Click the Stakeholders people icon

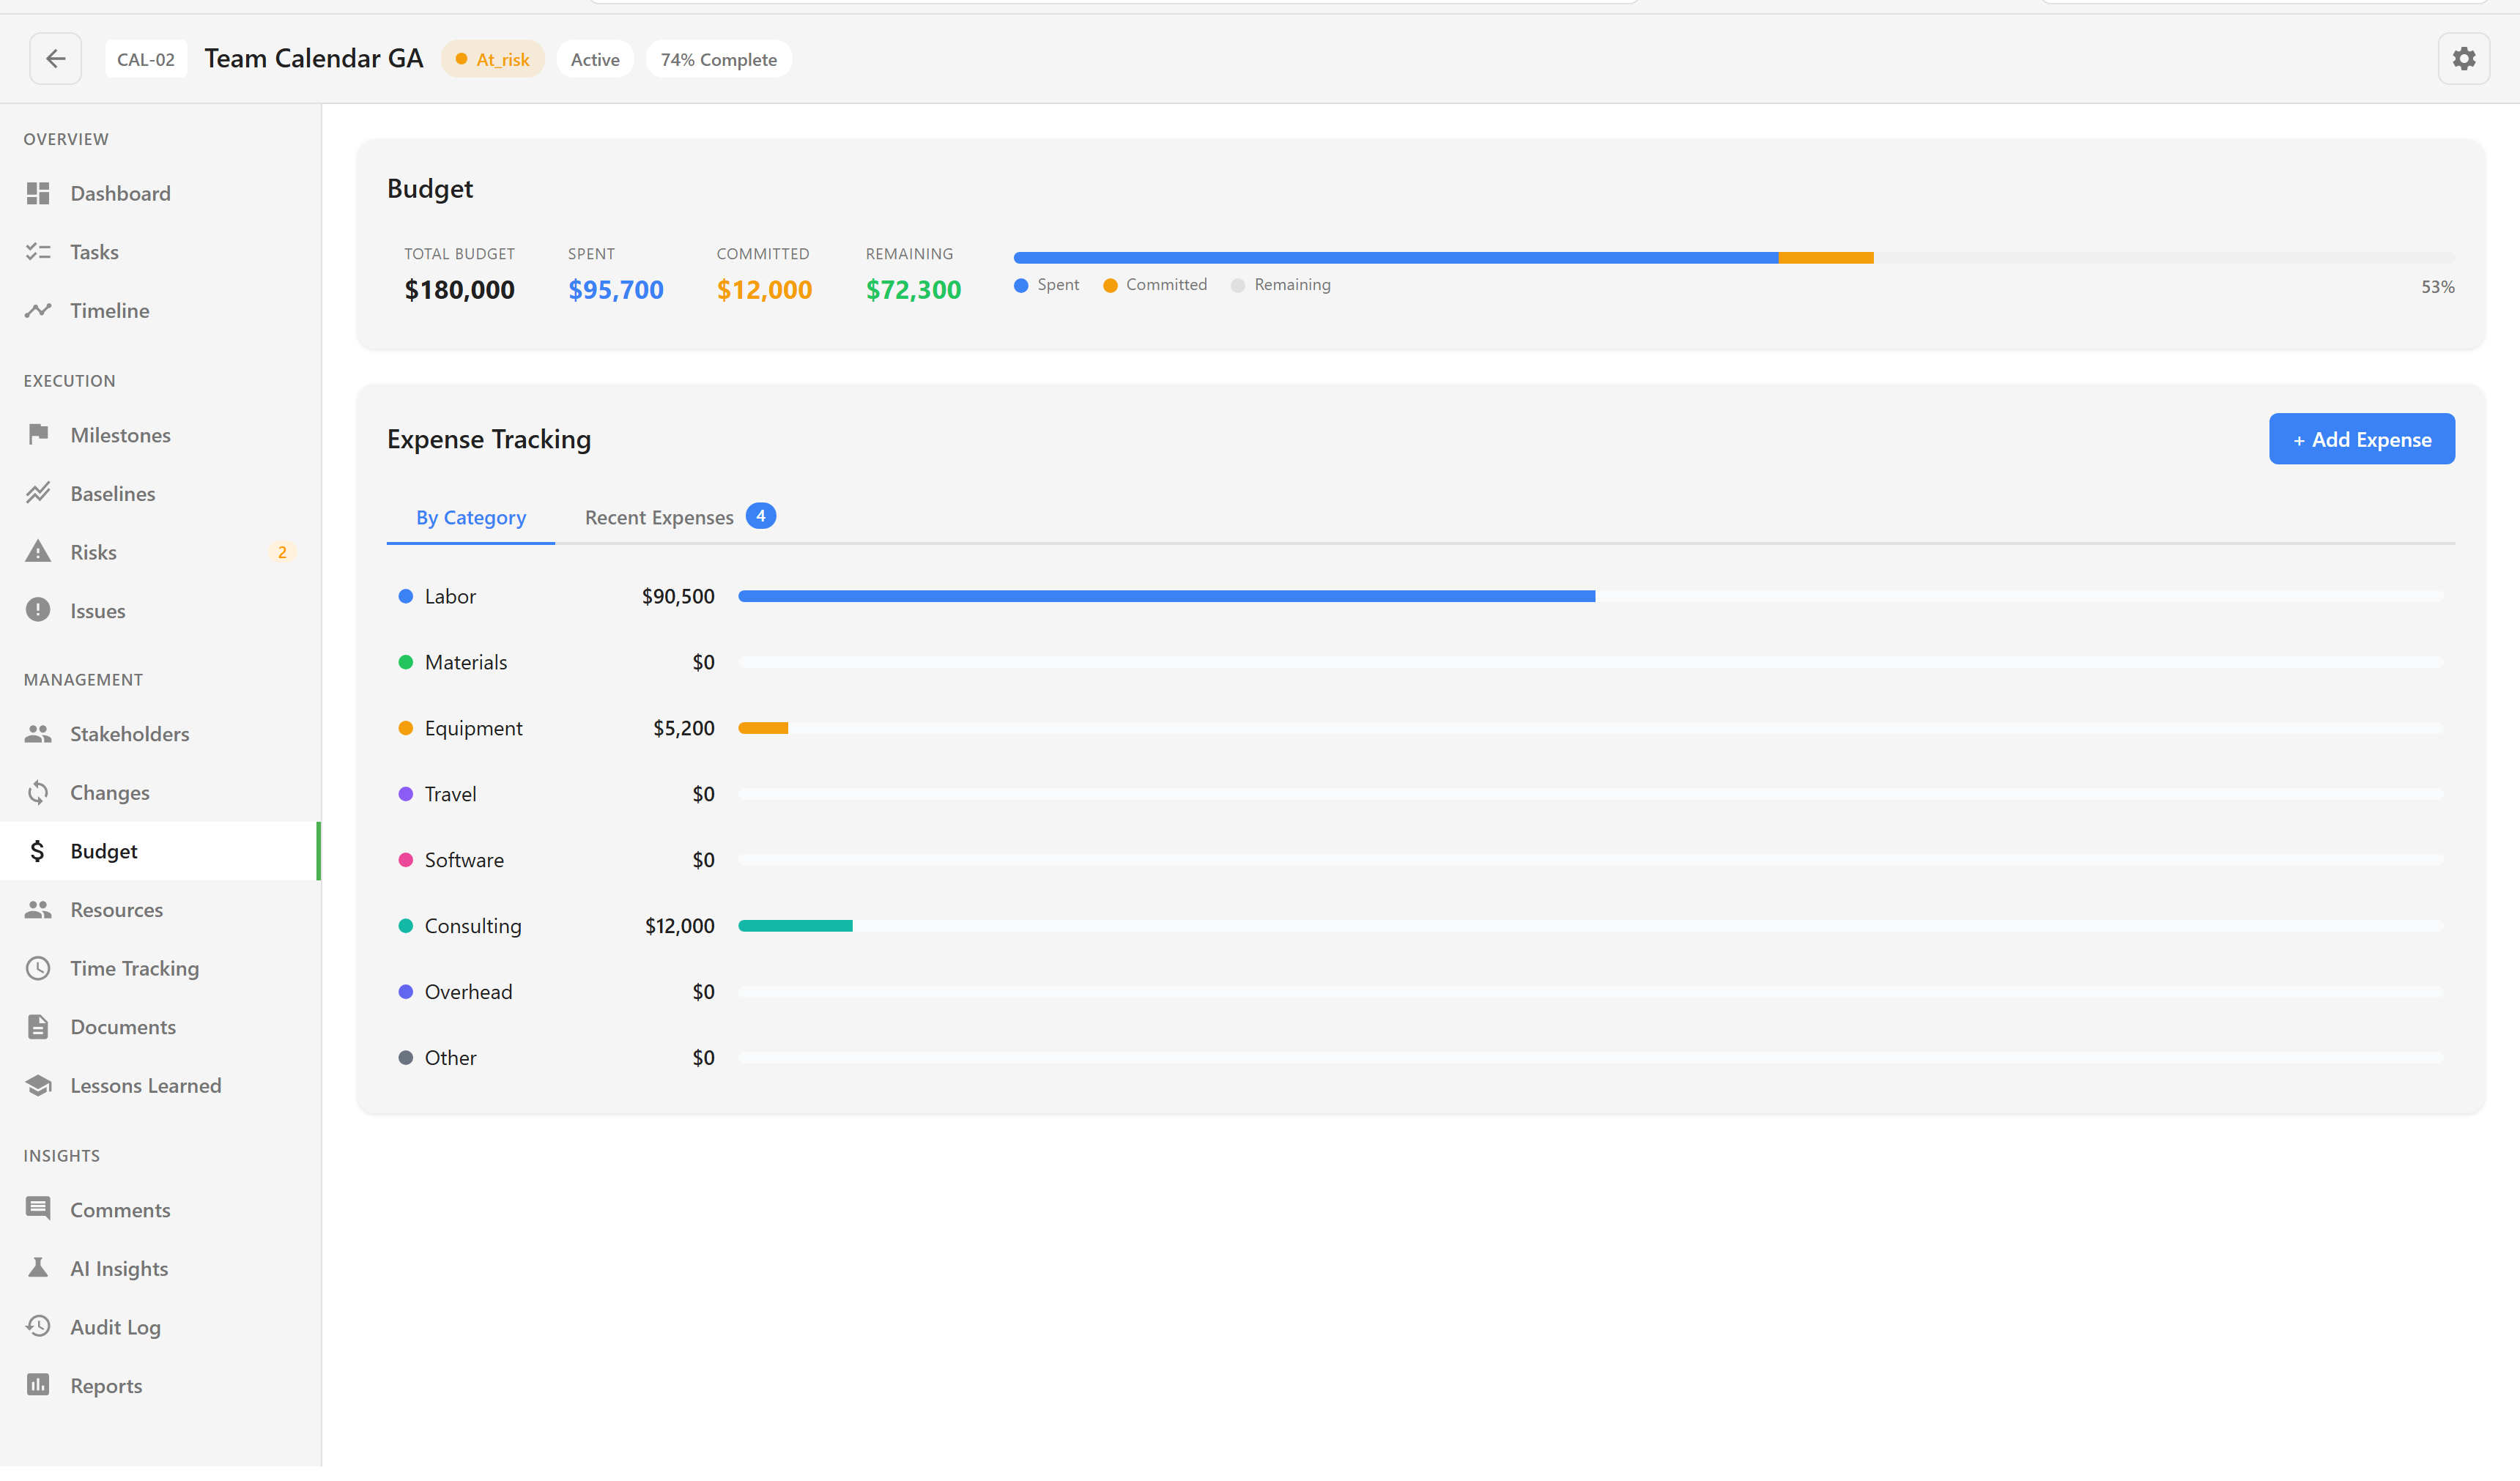click(38, 735)
